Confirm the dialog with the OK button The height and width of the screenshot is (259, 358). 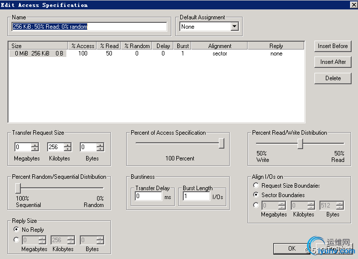point(291,249)
